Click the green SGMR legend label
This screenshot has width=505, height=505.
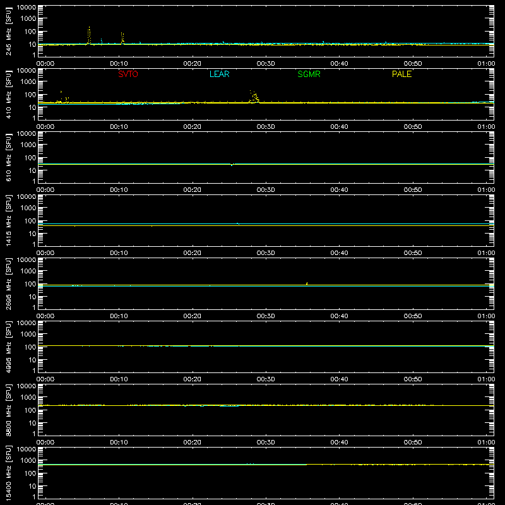309,74
